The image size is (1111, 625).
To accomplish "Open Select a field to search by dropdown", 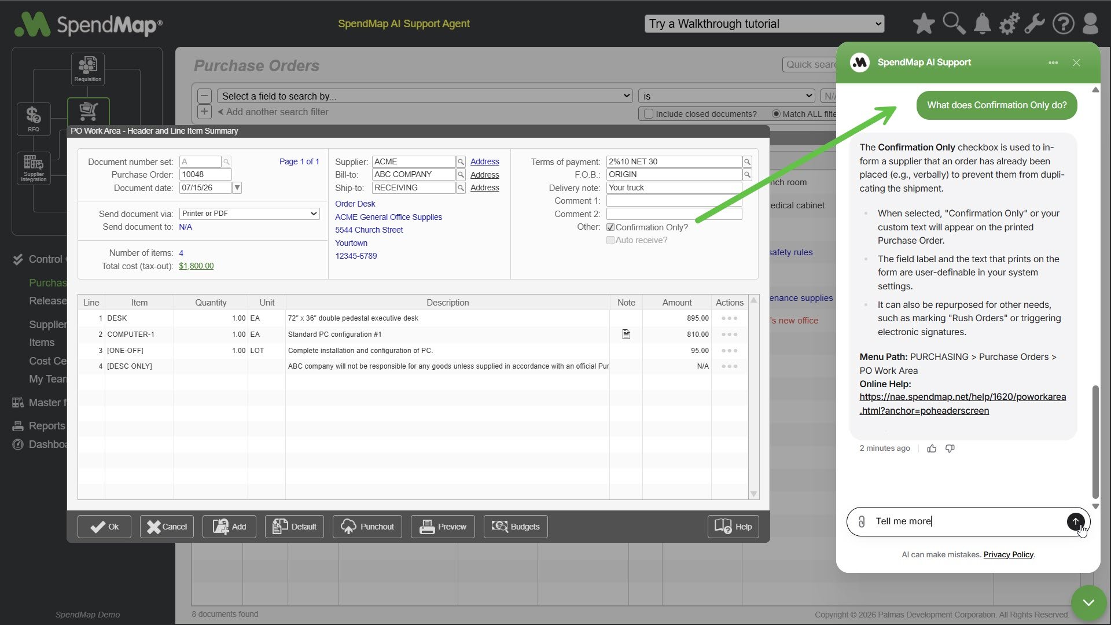I will click(425, 96).
